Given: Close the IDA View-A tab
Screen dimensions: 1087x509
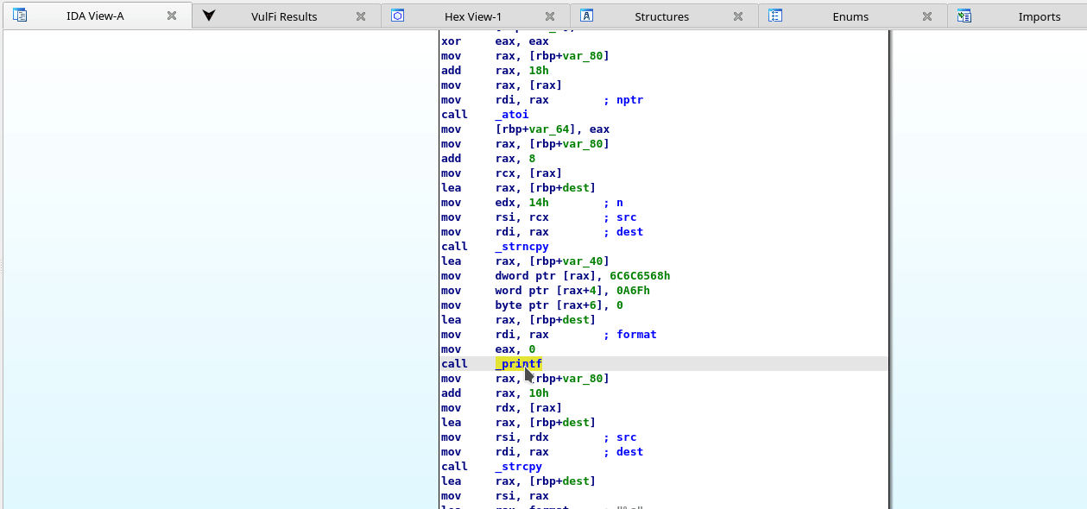Looking at the screenshot, I should click(172, 16).
